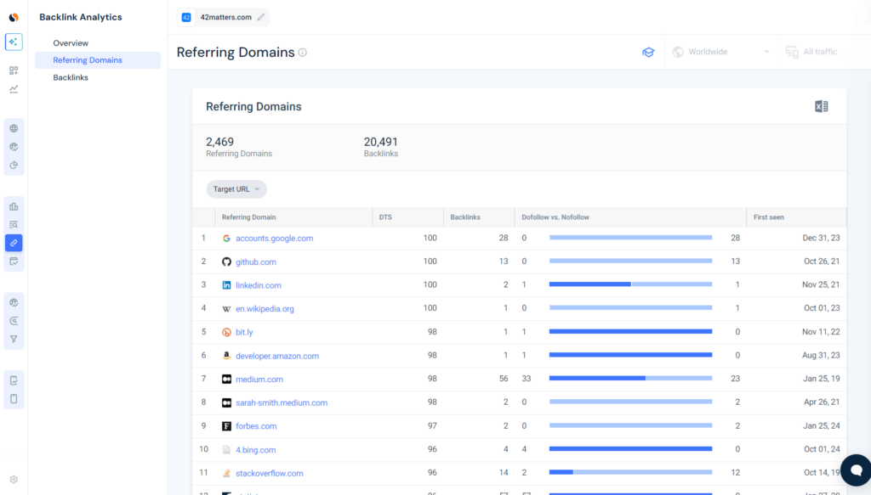Switch to the Overview section
This screenshot has height=495, width=871.
pyautogui.click(x=71, y=42)
